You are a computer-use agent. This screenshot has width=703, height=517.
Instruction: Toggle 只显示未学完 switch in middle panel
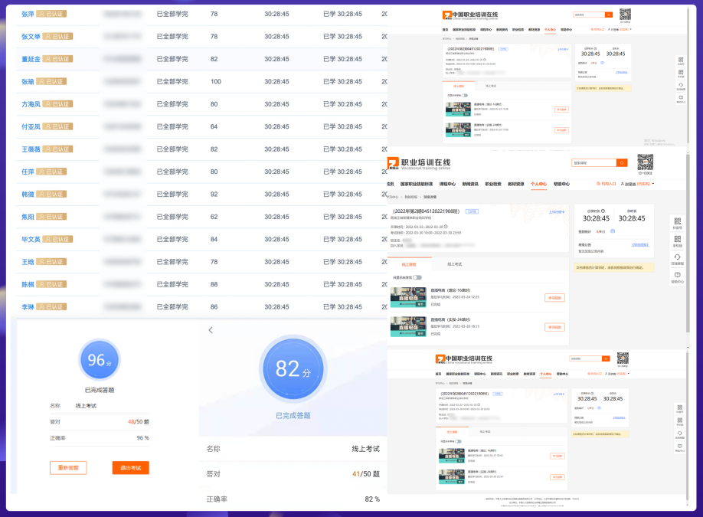click(418, 277)
